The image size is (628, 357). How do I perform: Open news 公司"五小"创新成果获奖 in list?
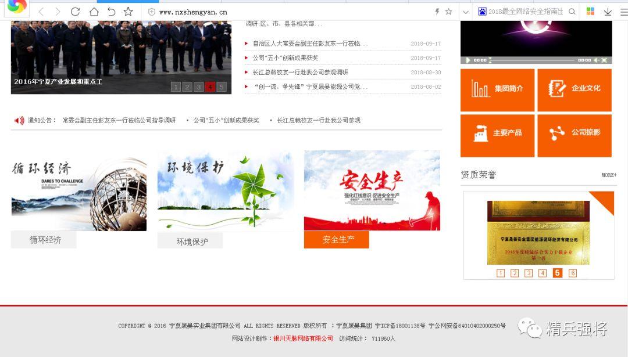point(285,58)
